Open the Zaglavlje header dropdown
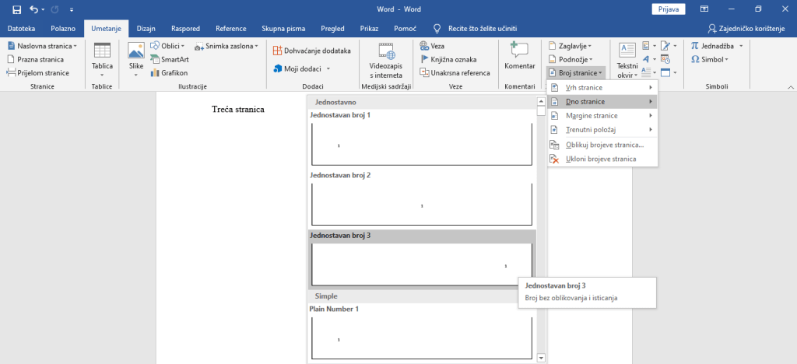This screenshot has width=797, height=364. click(x=570, y=46)
